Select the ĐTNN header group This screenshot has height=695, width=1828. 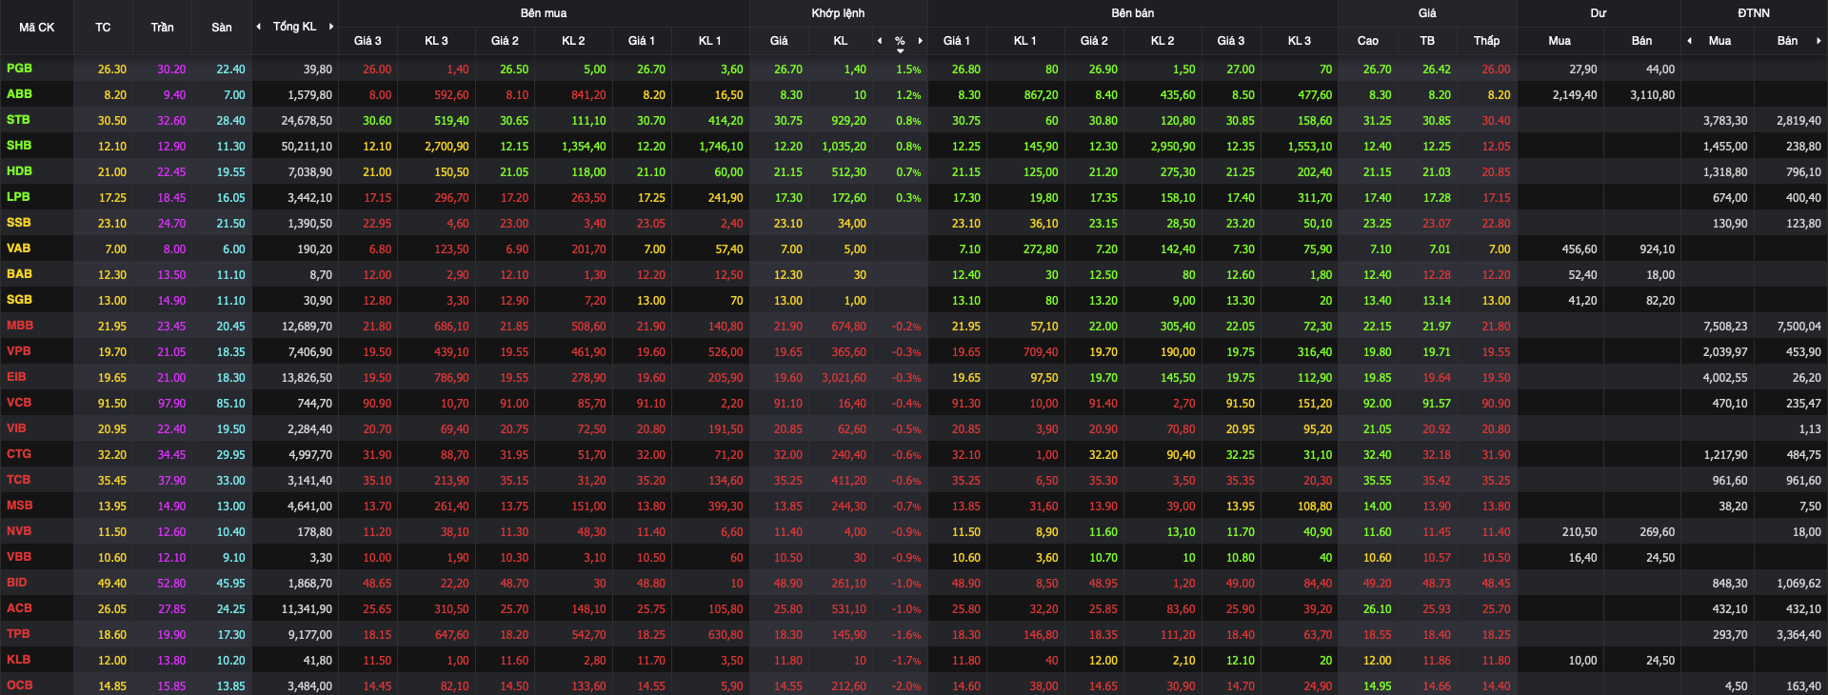click(1754, 13)
